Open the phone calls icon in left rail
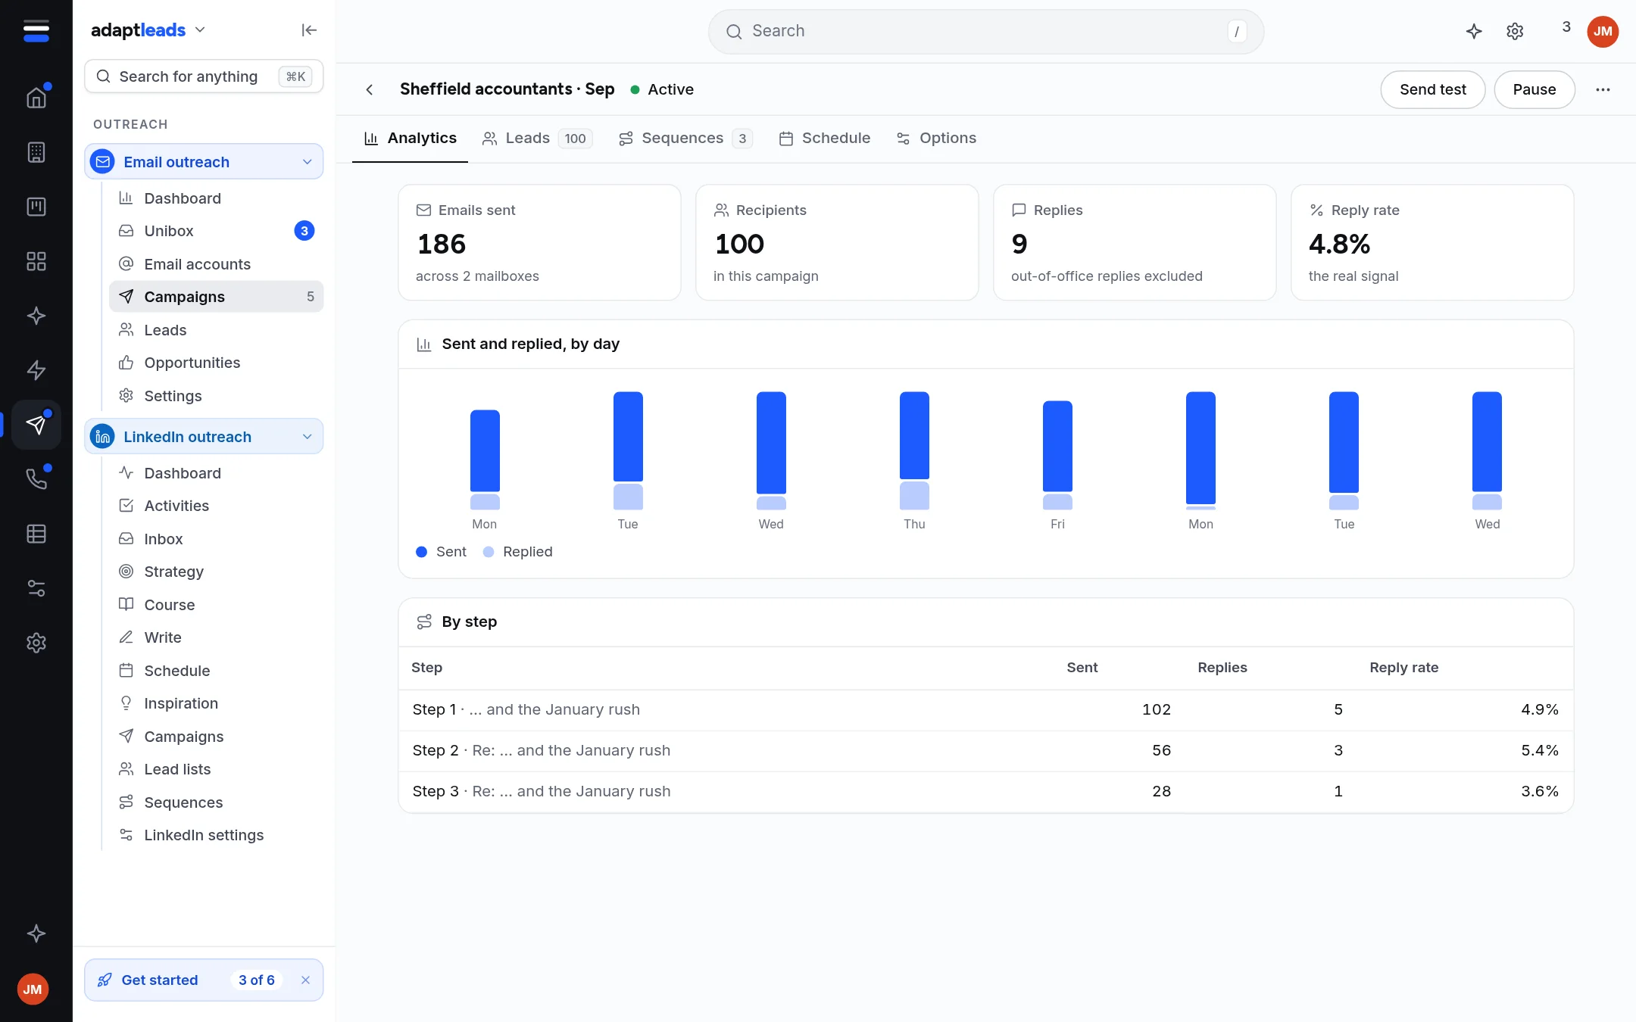 tap(36, 479)
